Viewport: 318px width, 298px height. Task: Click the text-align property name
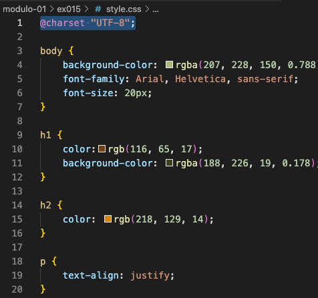click(91, 275)
